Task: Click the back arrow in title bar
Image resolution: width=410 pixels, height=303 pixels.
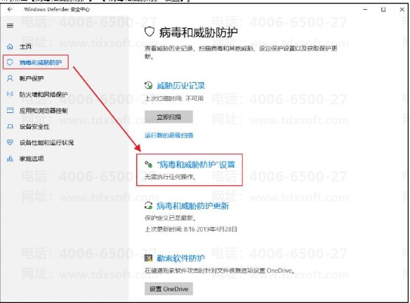Action: [10, 9]
